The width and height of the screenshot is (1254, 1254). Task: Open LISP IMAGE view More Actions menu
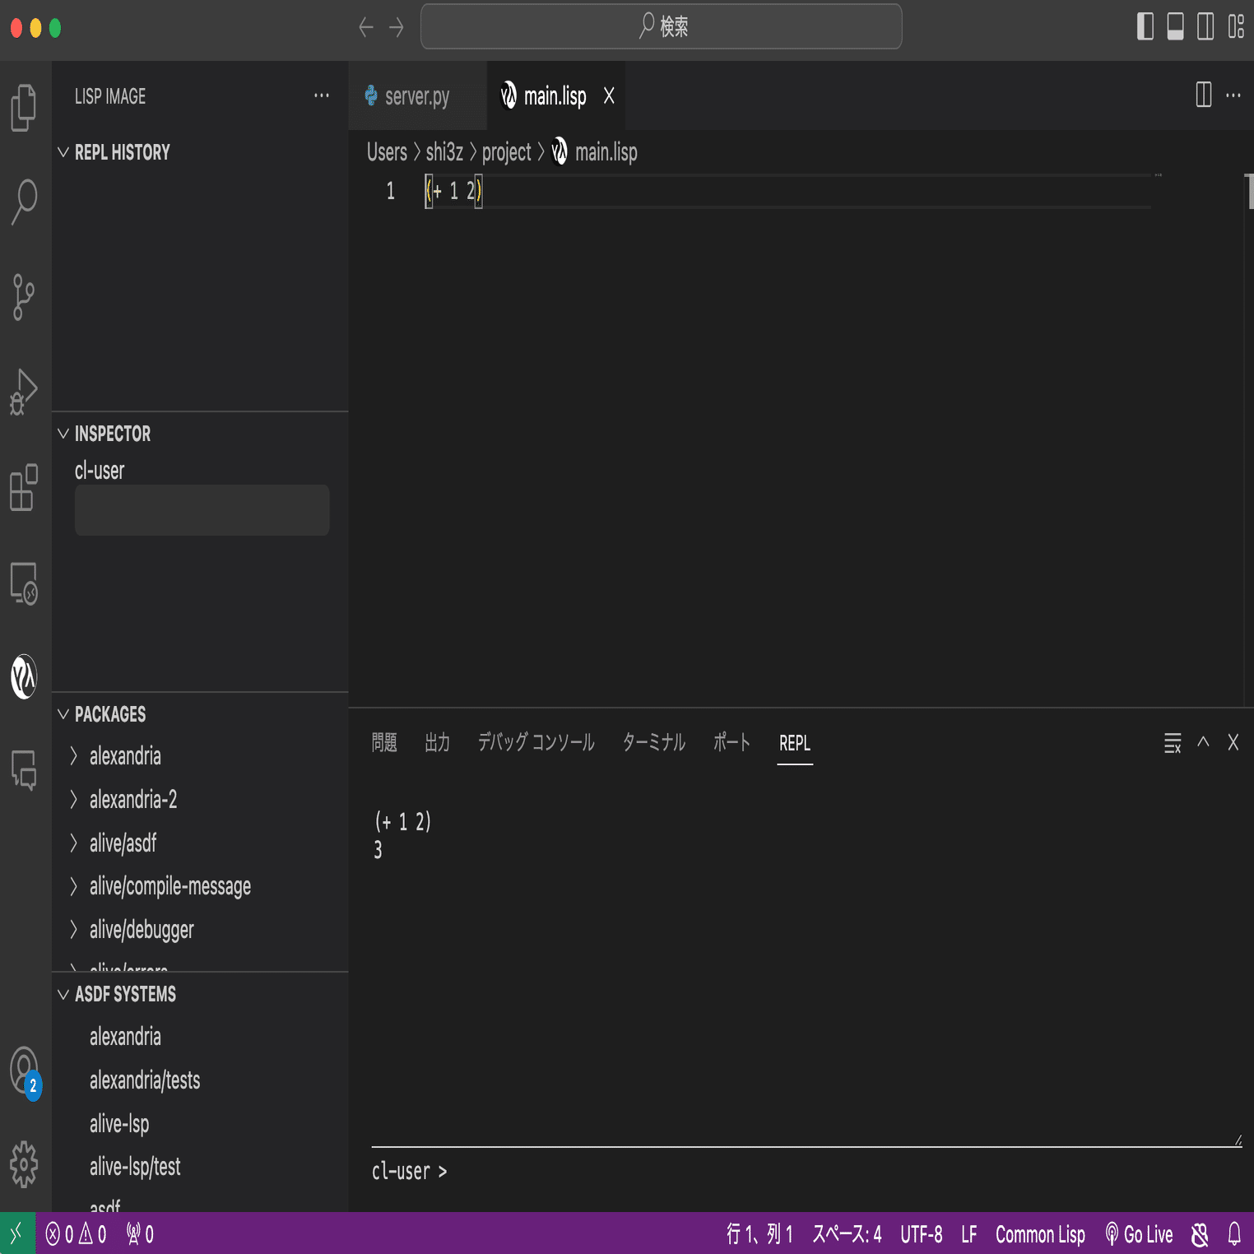point(322,95)
